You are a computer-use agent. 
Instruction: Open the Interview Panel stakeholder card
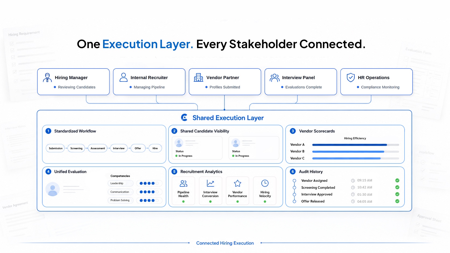(301, 82)
